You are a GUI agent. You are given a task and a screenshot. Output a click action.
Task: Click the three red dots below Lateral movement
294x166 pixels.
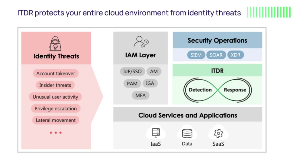point(56,132)
